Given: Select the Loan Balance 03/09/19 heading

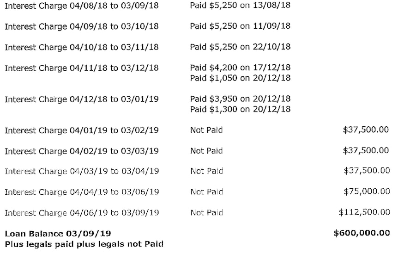Looking at the screenshot, I should pyautogui.click(x=58, y=234).
